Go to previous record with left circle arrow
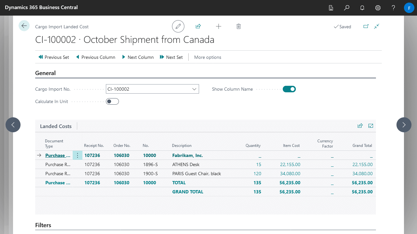Screen dimensions: 417x234 pos(13,125)
